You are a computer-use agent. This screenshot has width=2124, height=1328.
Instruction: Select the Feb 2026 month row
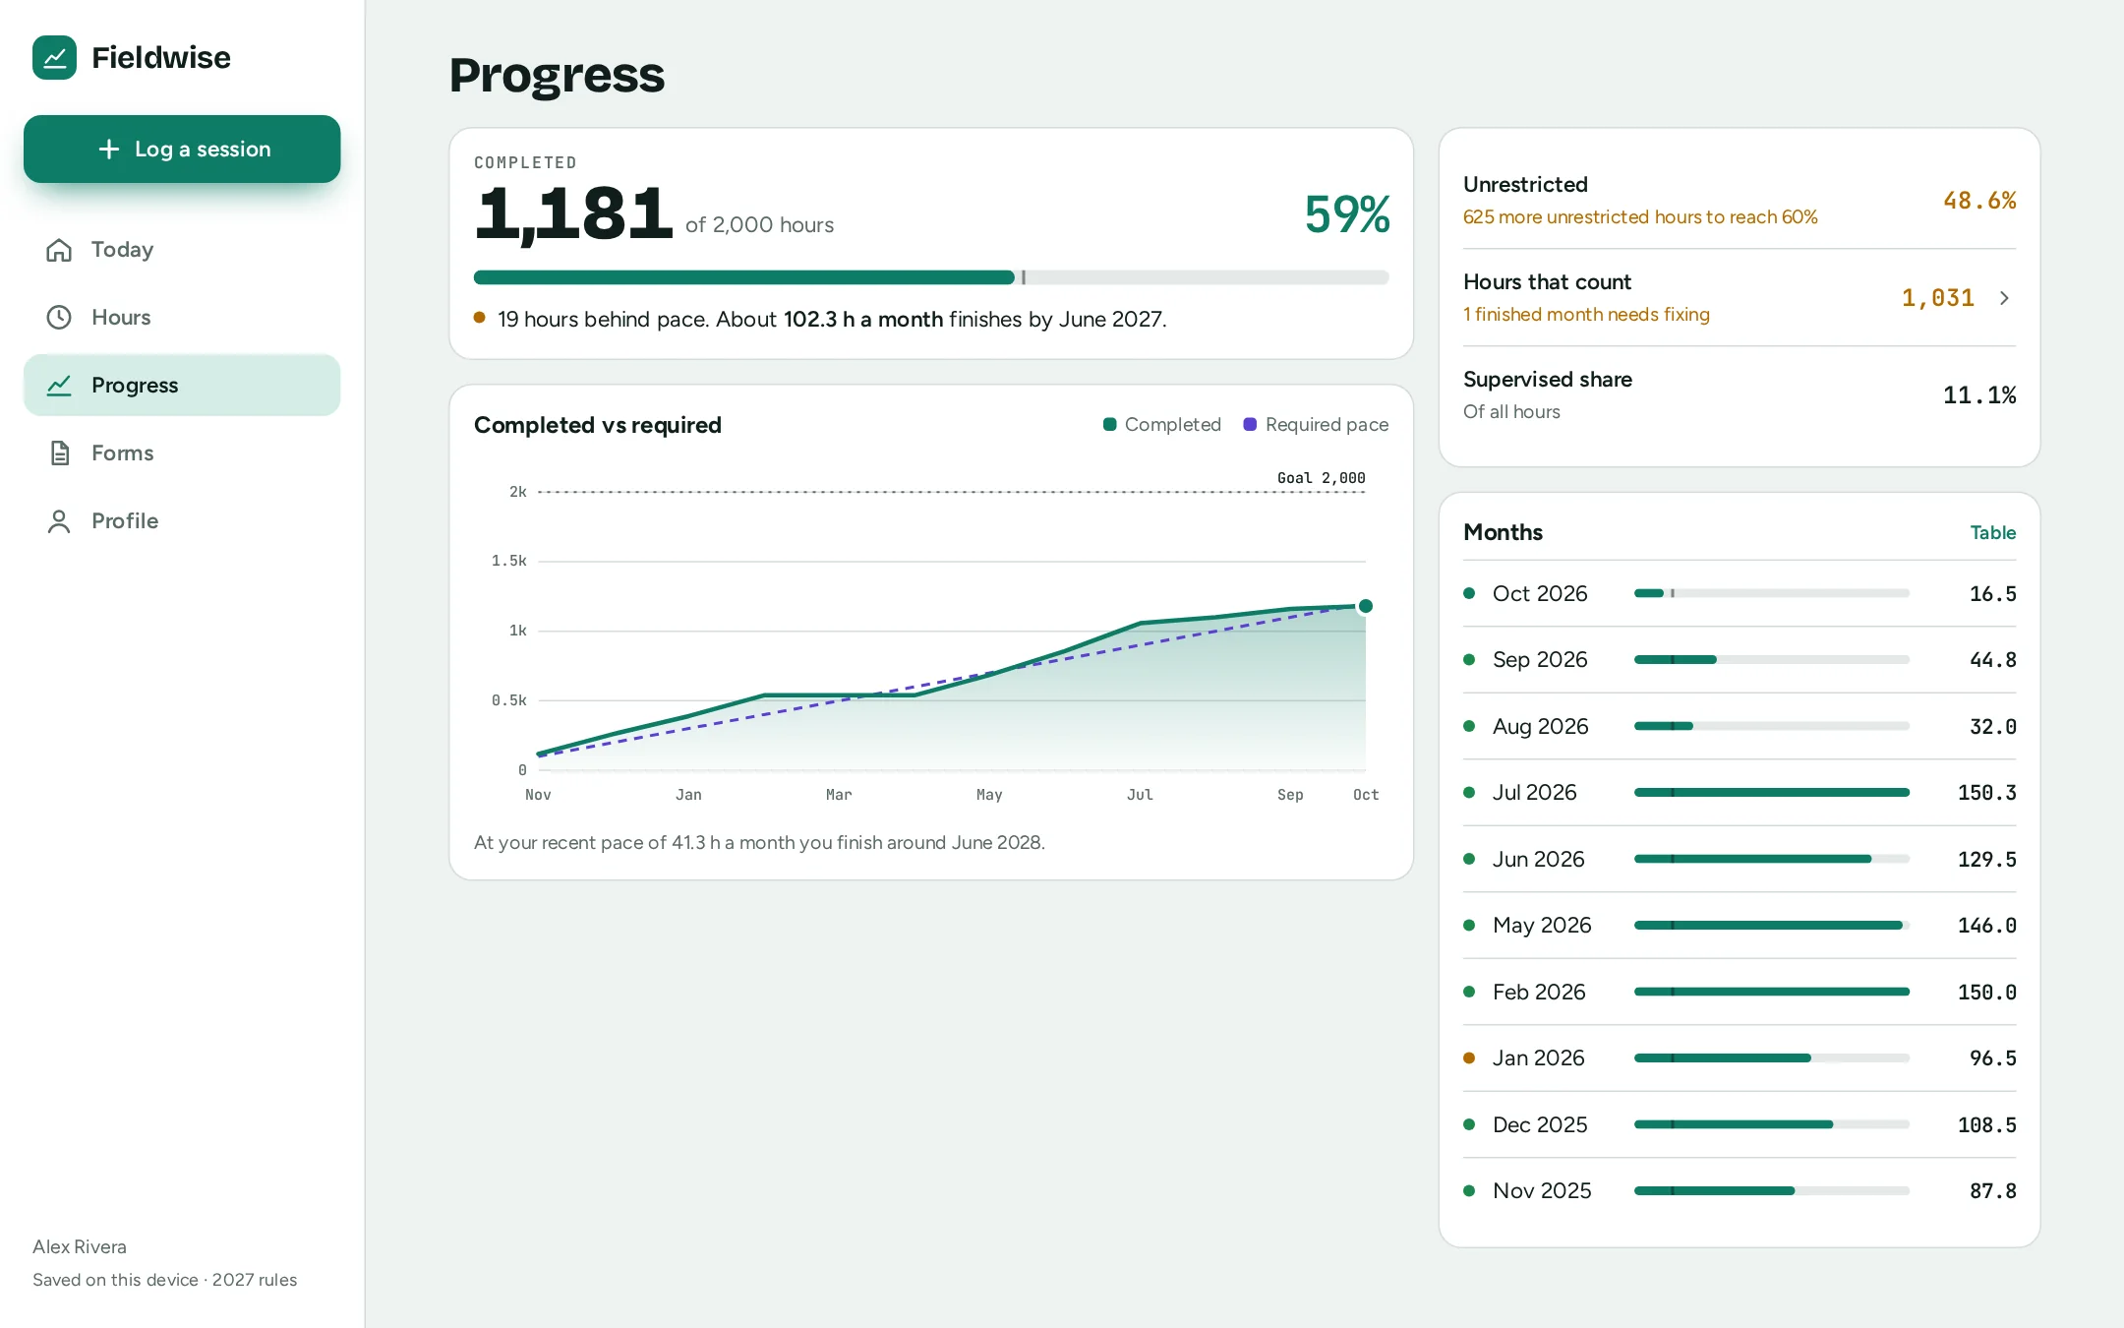(1739, 993)
